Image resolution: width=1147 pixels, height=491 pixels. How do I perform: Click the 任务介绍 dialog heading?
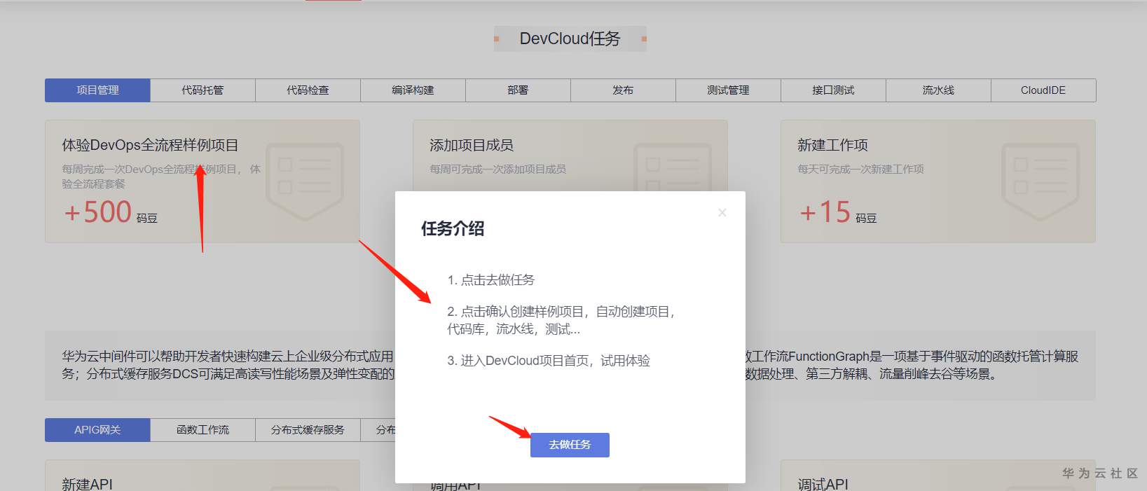tap(453, 228)
